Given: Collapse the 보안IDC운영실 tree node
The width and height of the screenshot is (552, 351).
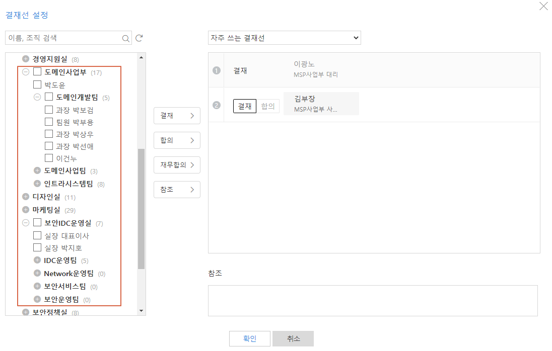Looking at the screenshot, I should [26, 223].
